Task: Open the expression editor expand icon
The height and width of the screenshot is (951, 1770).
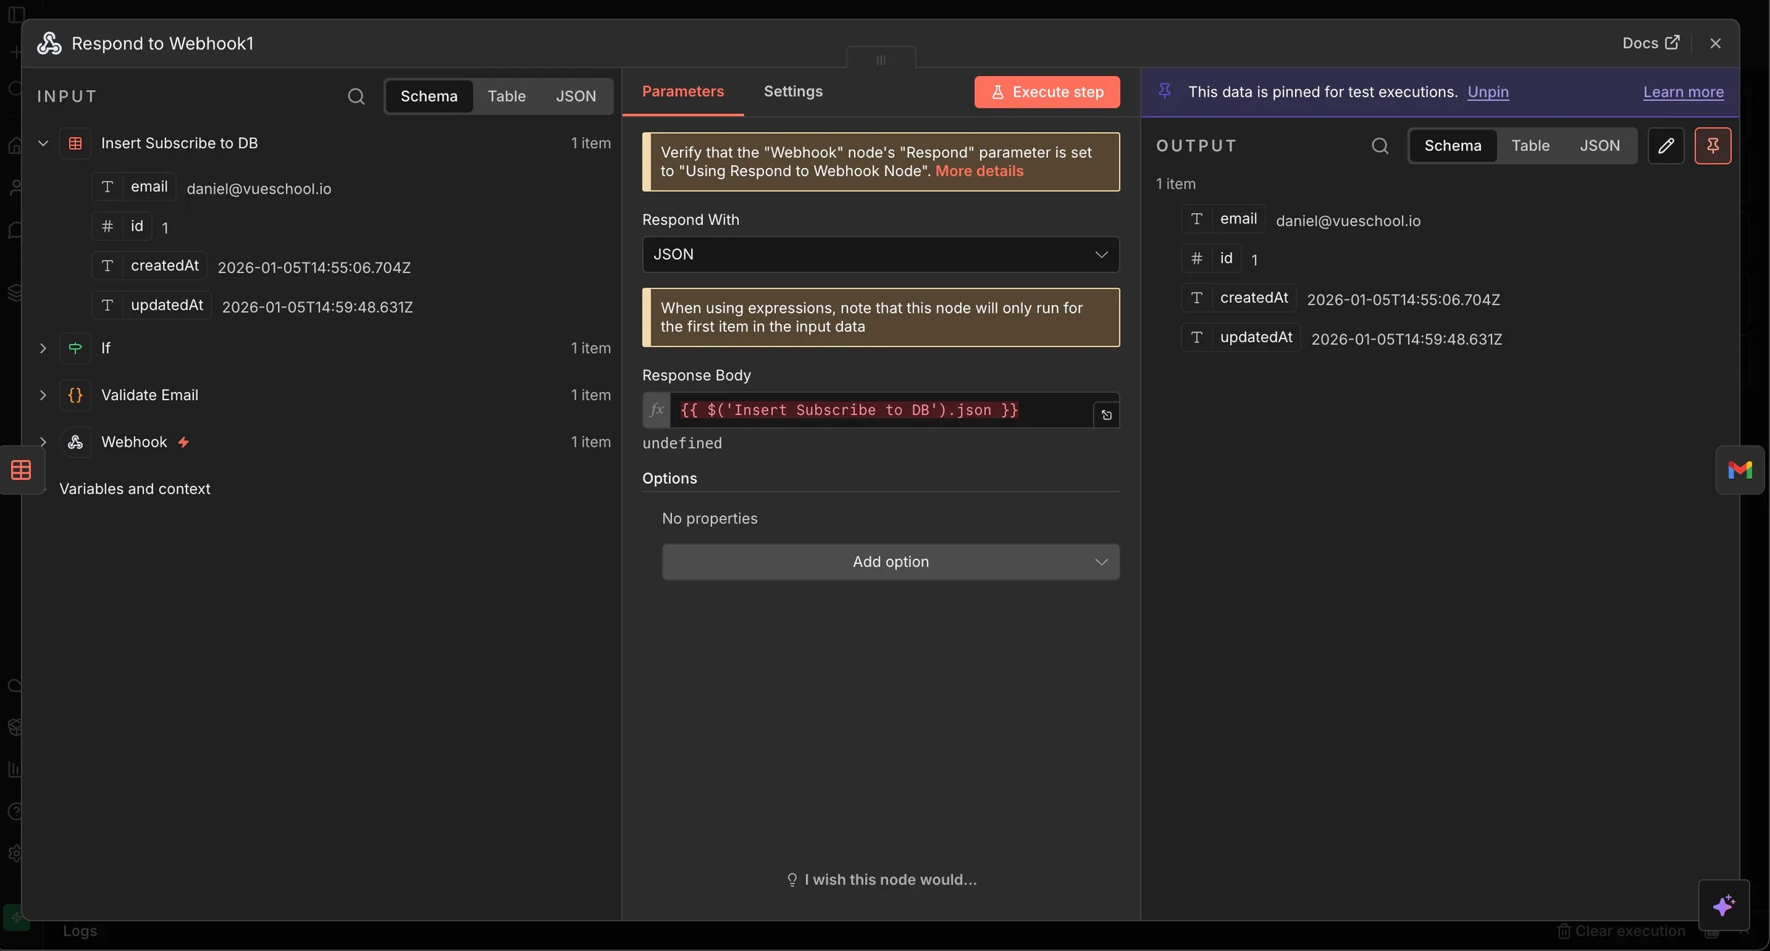Action: point(1106,415)
